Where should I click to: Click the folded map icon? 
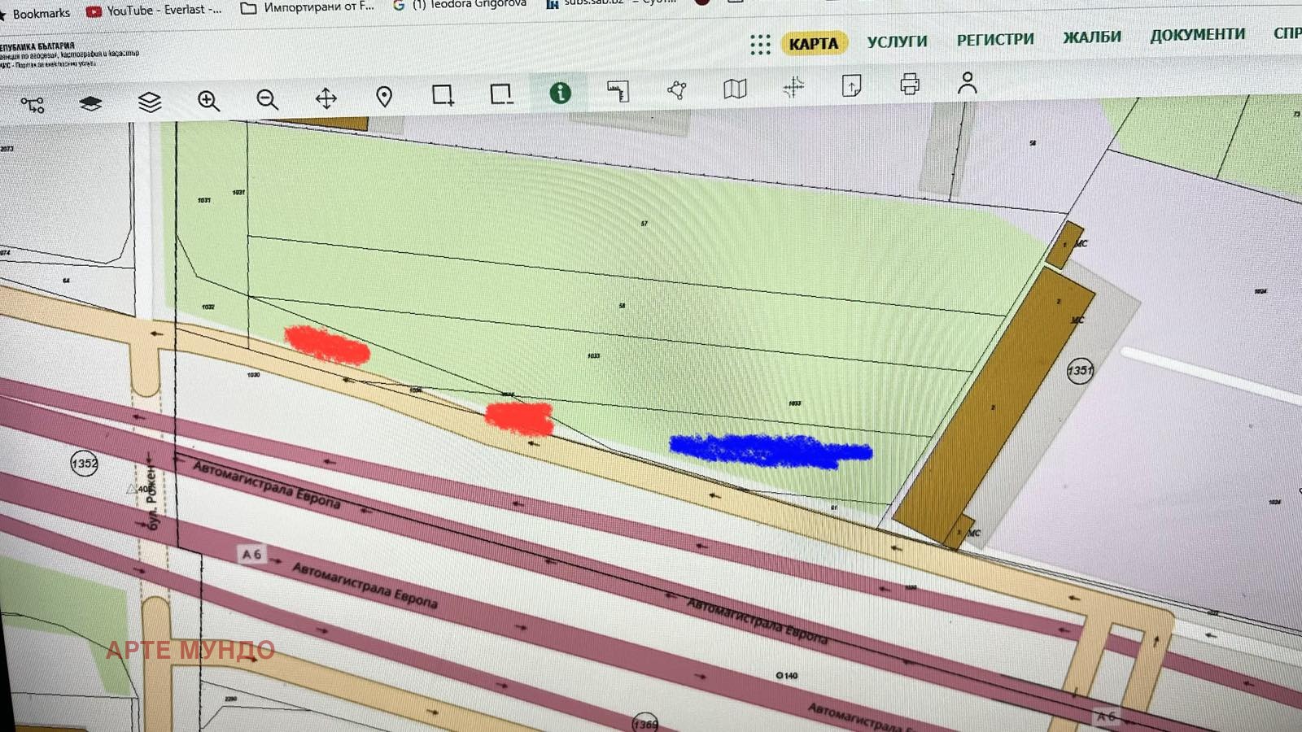(x=735, y=88)
